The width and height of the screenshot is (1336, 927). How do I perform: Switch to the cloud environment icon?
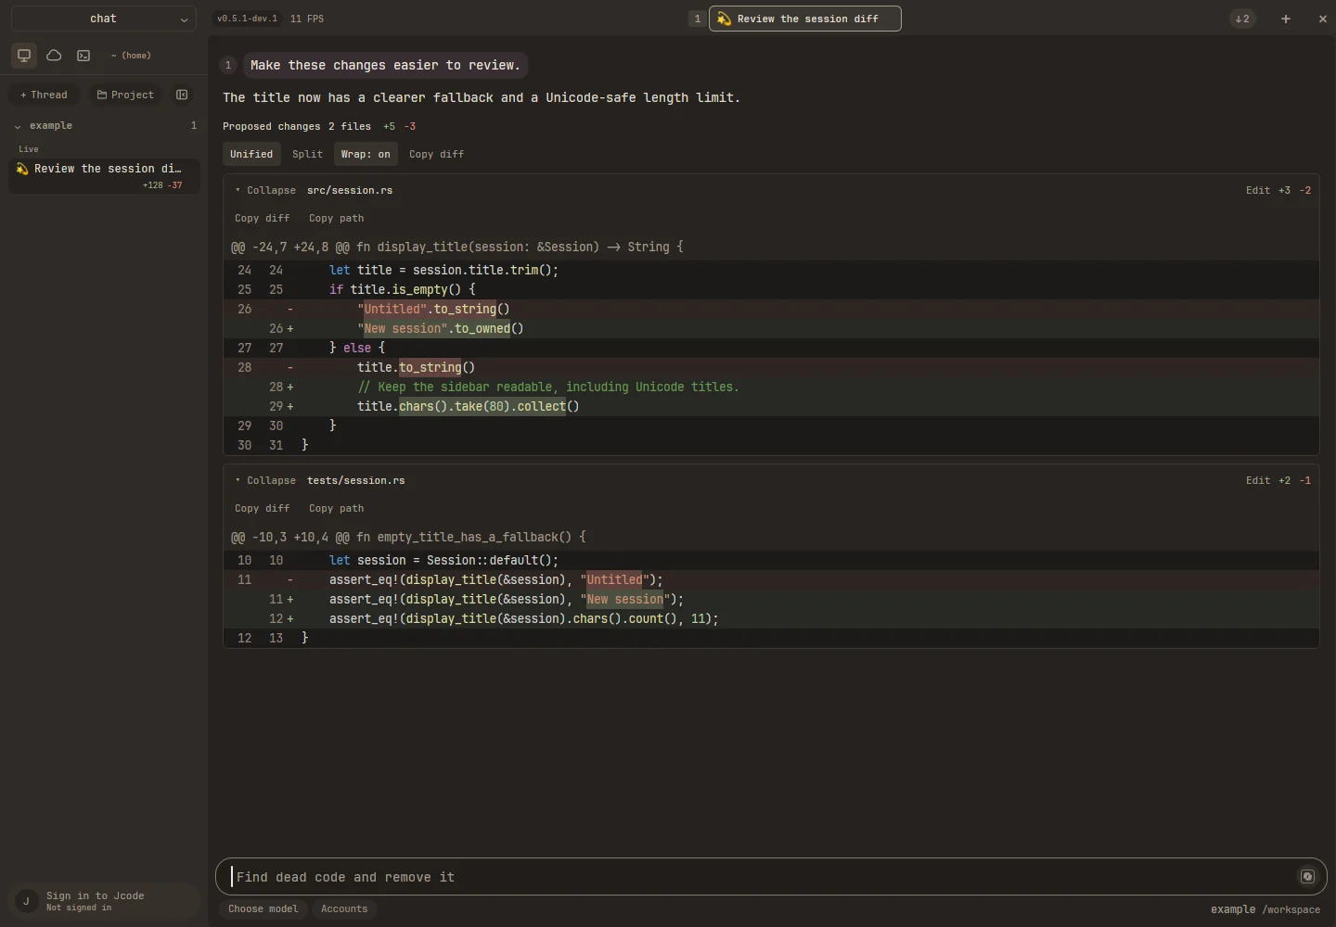pos(54,56)
